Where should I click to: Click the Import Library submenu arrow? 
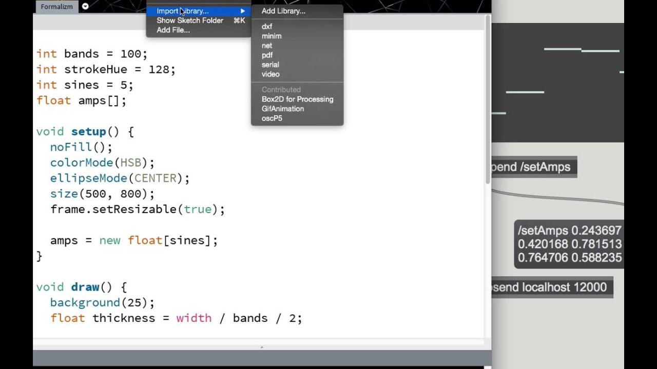pos(243,11)
